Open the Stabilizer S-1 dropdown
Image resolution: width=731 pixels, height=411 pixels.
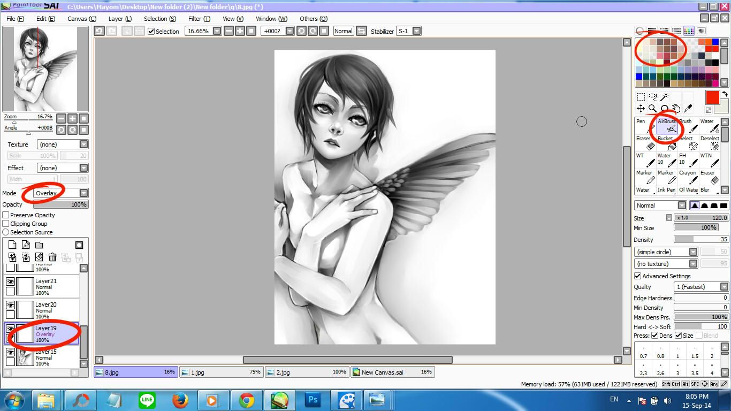(416, 31)
